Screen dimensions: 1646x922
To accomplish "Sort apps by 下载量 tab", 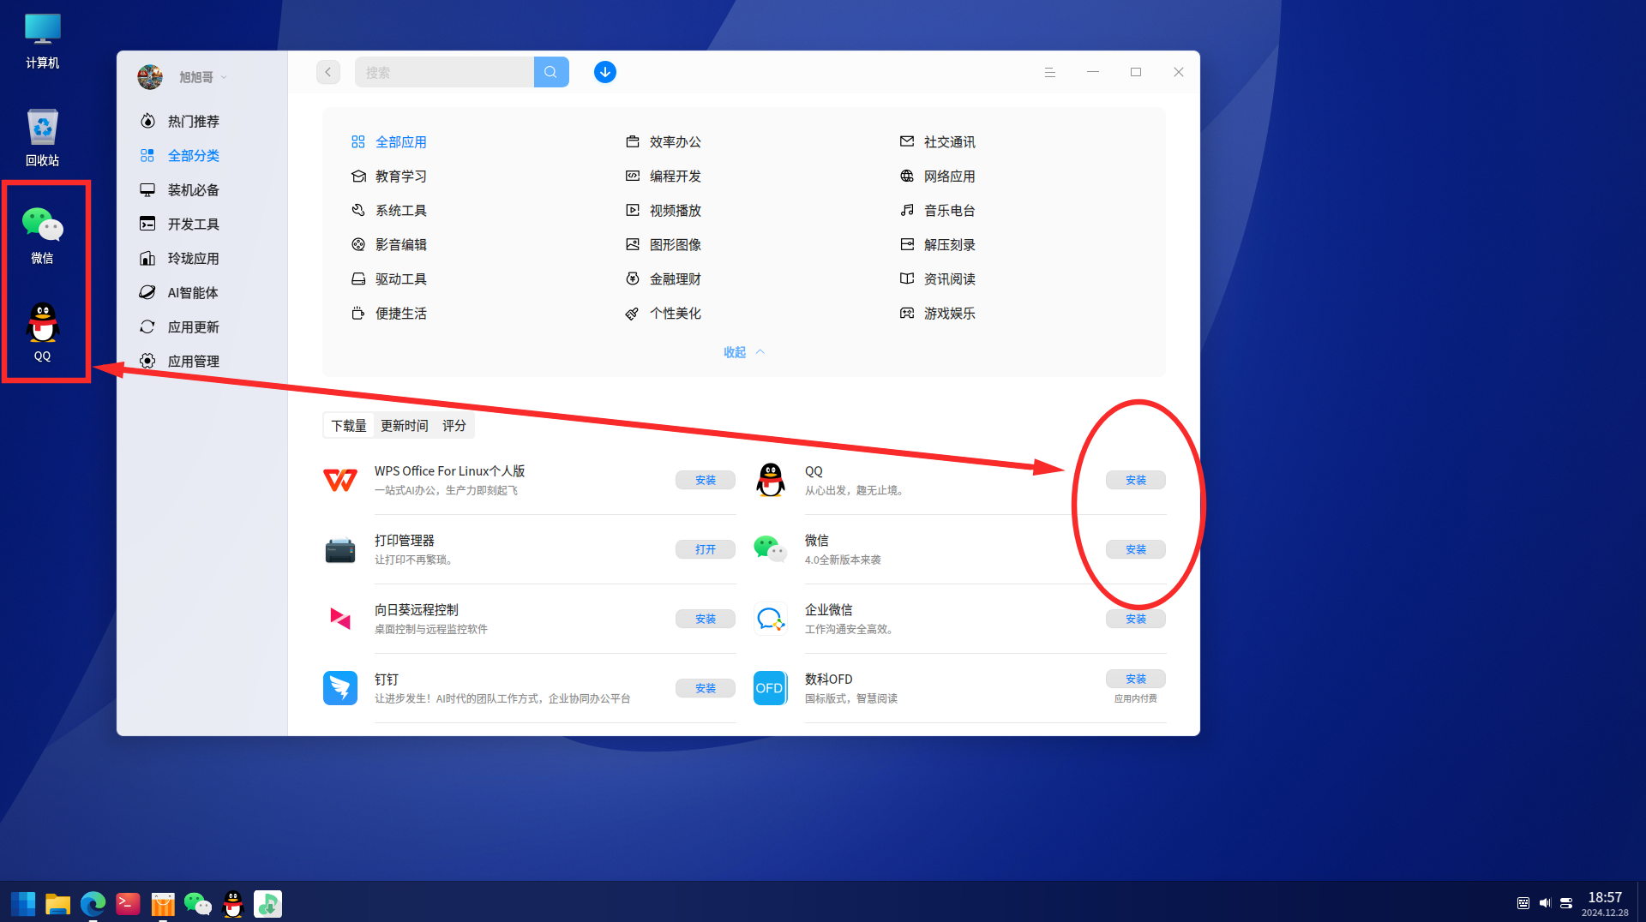I will point(349,425).
